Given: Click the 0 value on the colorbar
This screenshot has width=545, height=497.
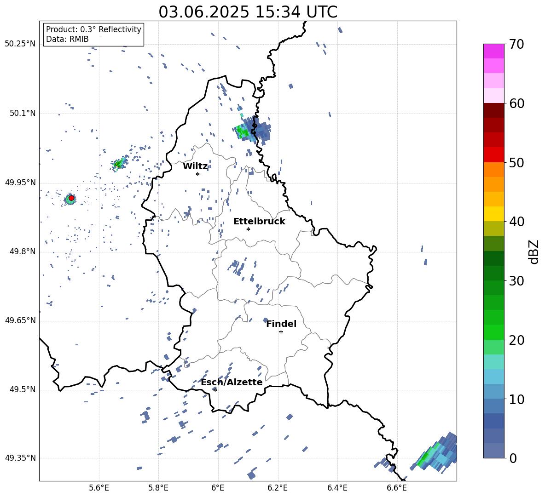Looking at the screenshot, I should 513,458.
